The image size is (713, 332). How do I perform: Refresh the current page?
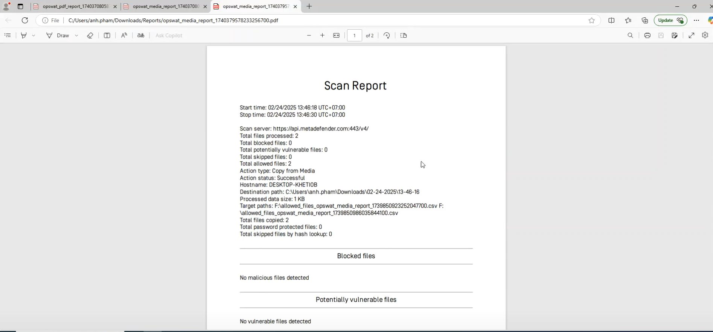click(25, 20)
